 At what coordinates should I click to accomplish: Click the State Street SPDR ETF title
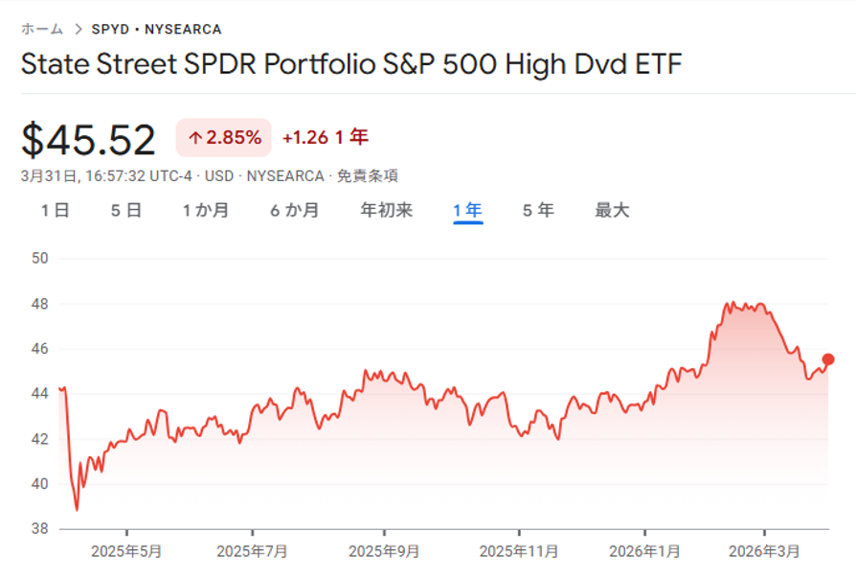(352, 65)
